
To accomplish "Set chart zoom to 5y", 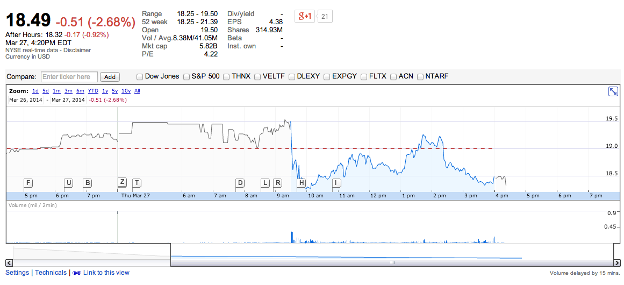I will pyautogui.click(x=114, y=91).
